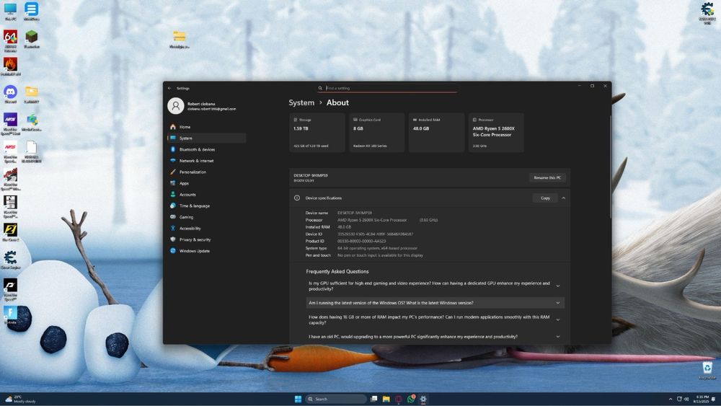
Task: Click the Accessibility figure icon
Action: coord(173,228)
